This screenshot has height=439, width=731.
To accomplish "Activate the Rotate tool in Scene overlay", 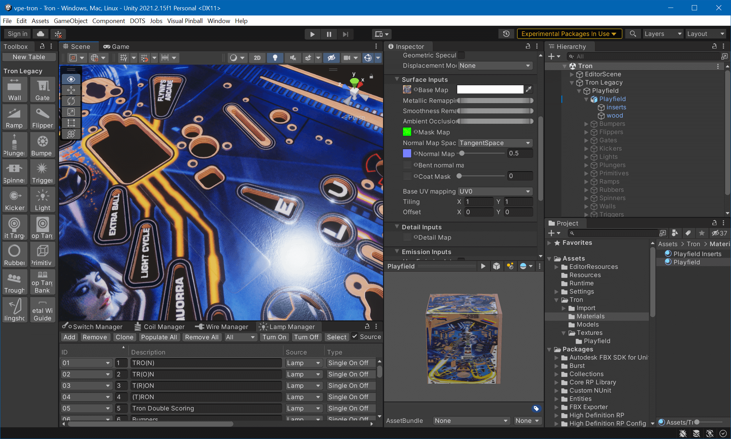I will [x=71, y=101].
